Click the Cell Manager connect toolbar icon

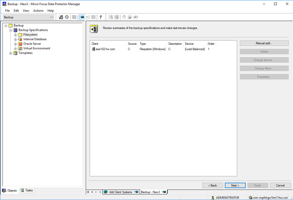click(x=61, y=17)
